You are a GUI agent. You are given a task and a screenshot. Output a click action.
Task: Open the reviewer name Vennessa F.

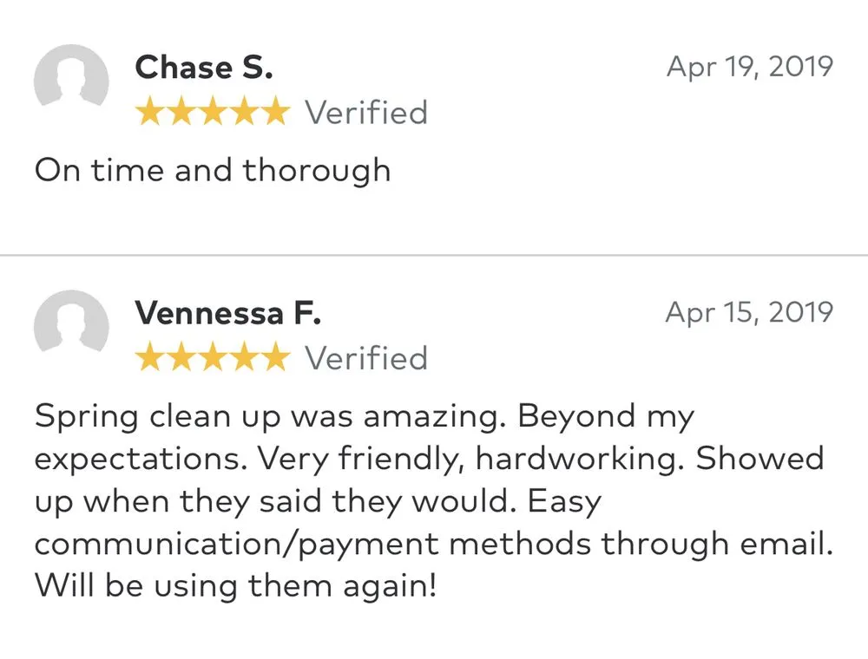pos(228,313)
